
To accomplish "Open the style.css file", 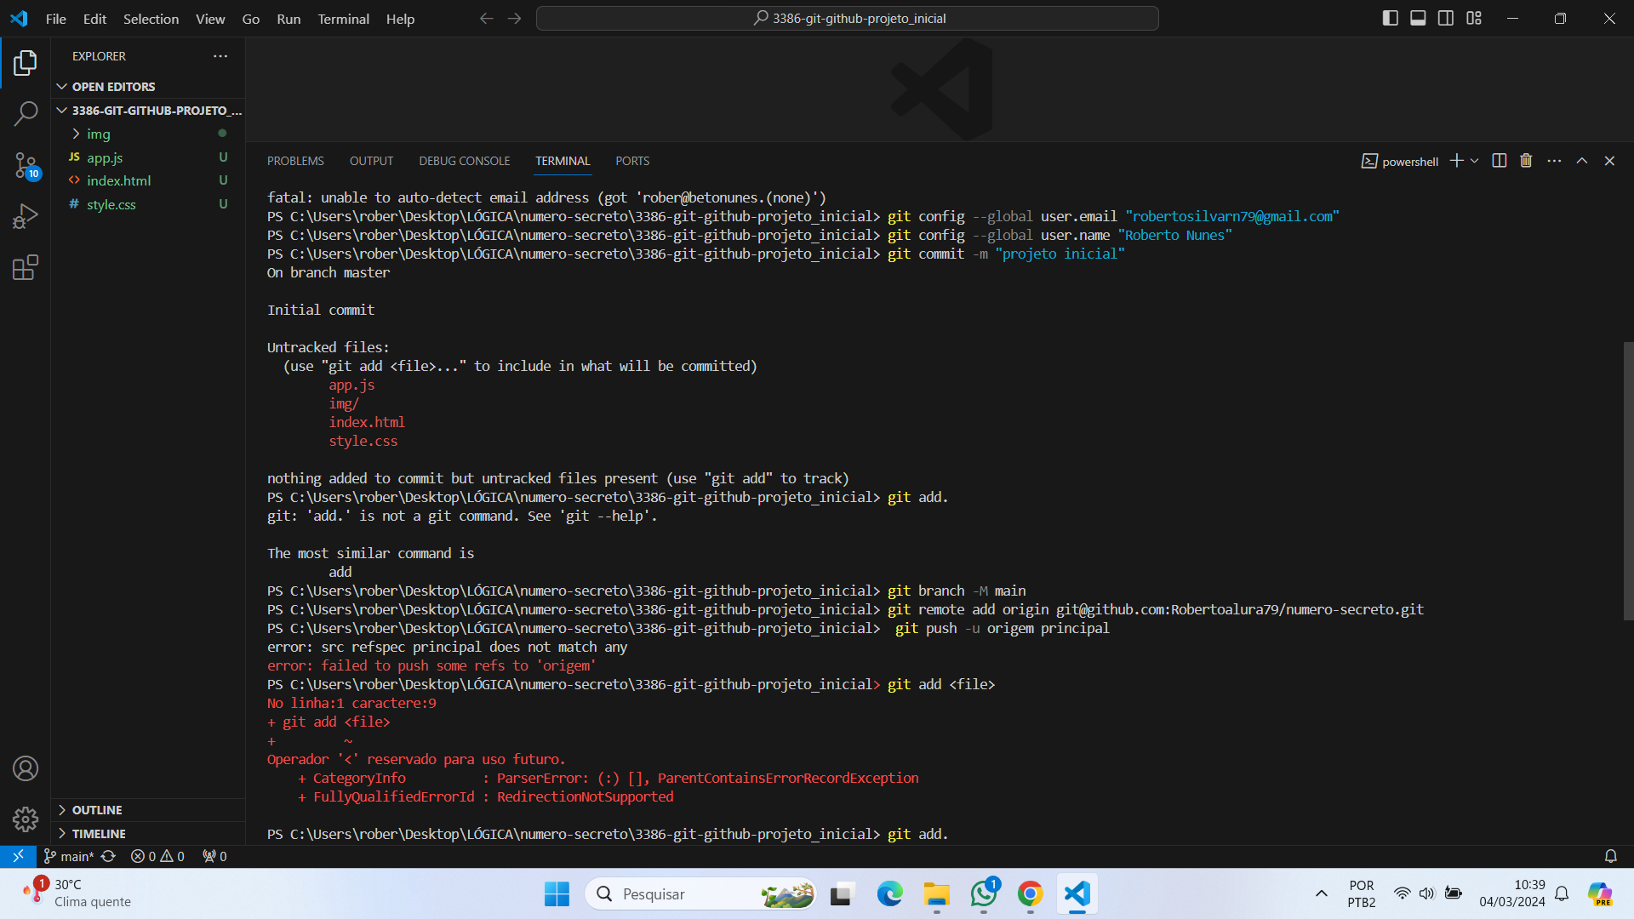I will click(148, 204).
